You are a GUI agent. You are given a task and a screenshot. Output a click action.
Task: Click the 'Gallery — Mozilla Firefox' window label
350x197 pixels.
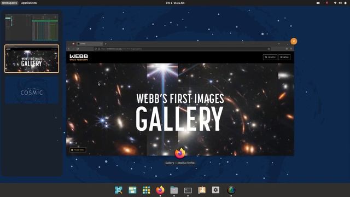pos(180,163)
